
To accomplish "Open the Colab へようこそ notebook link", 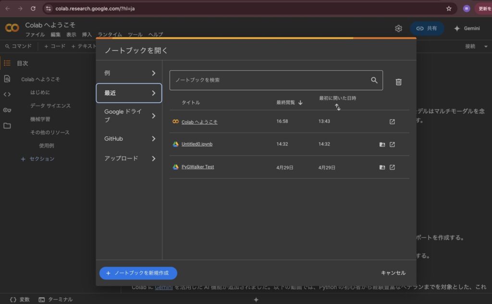I will click(199, 122).
